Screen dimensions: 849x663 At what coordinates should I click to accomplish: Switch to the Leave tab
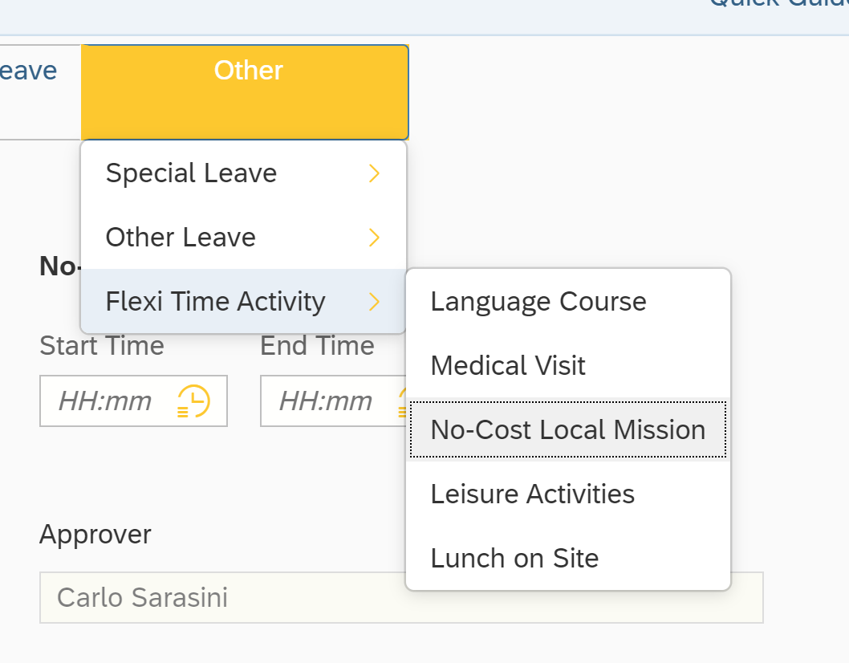point(29,72)
